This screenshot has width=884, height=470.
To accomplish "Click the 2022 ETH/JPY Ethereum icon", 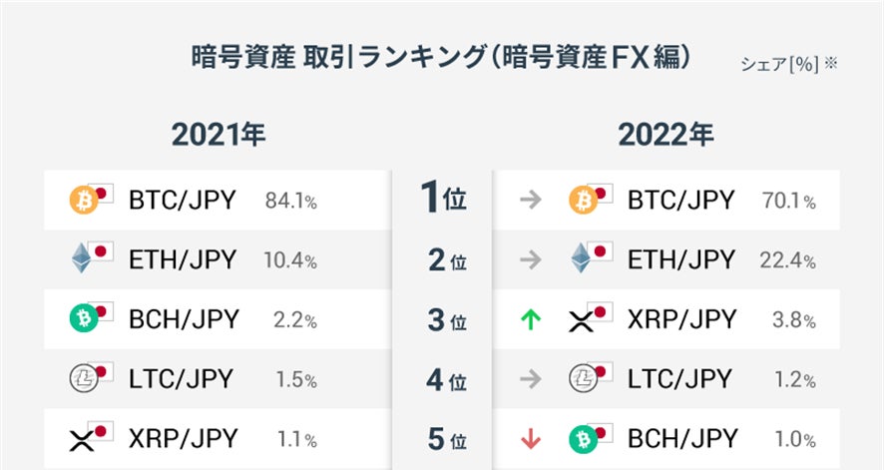I will [581, 259].
